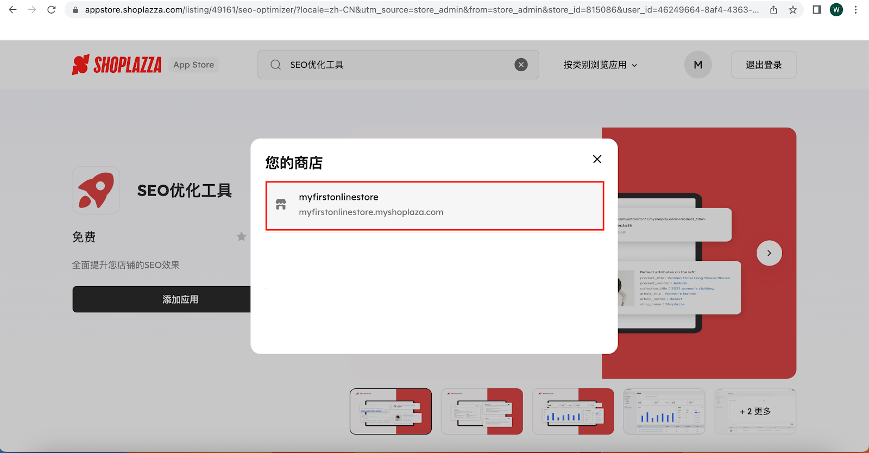Click the store icon beside myfirstonlinestore

(281, 204)
